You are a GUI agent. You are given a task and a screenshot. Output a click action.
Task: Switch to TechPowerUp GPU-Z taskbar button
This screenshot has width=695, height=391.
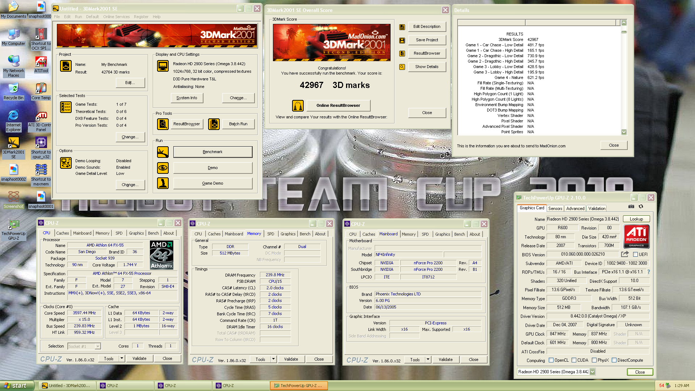(x=298, y=386)
